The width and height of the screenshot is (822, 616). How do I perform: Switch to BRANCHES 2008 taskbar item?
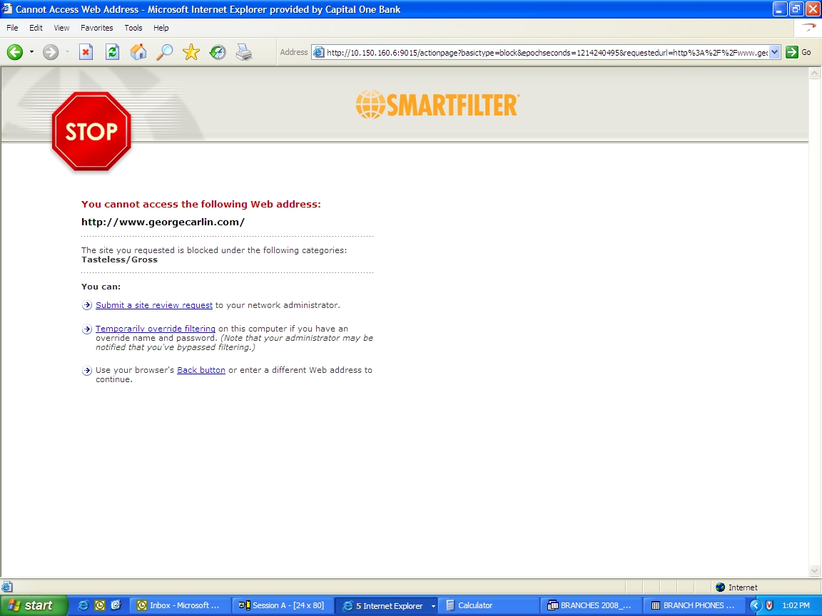coord(592,605)
